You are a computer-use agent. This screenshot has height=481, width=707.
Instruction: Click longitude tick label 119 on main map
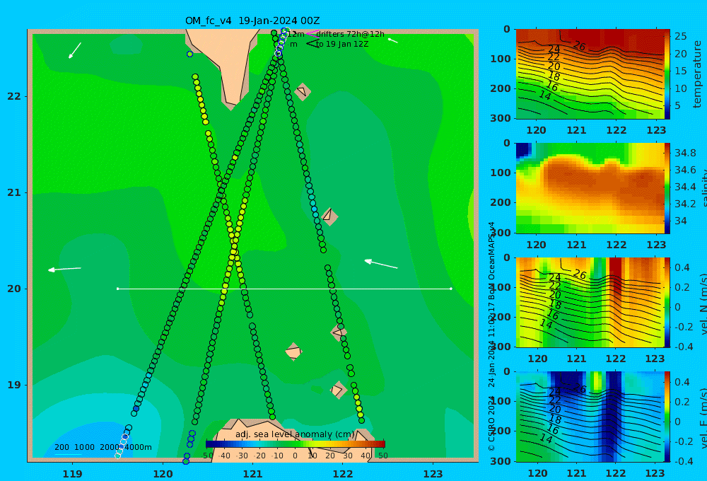pos(73,474)
